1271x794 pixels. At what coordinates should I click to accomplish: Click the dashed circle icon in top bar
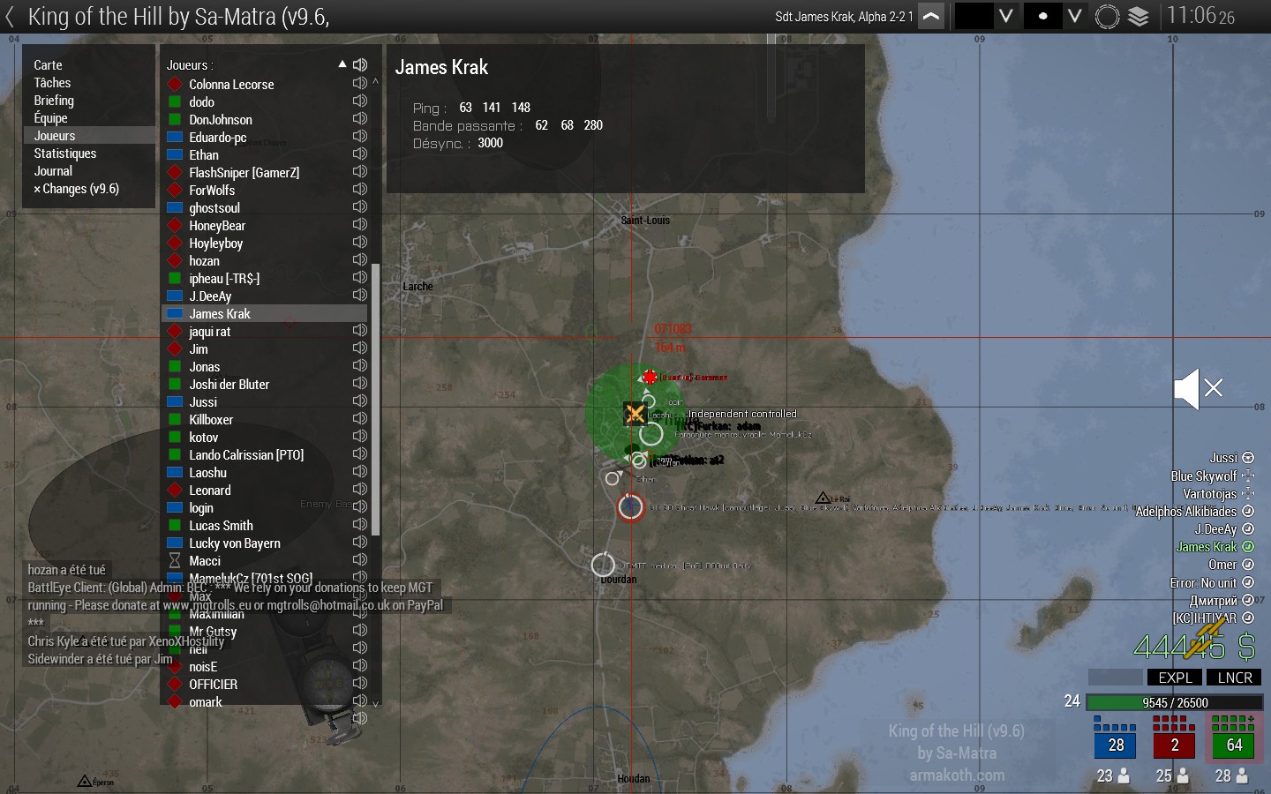pyautogui.click(x=1107, y=17)
